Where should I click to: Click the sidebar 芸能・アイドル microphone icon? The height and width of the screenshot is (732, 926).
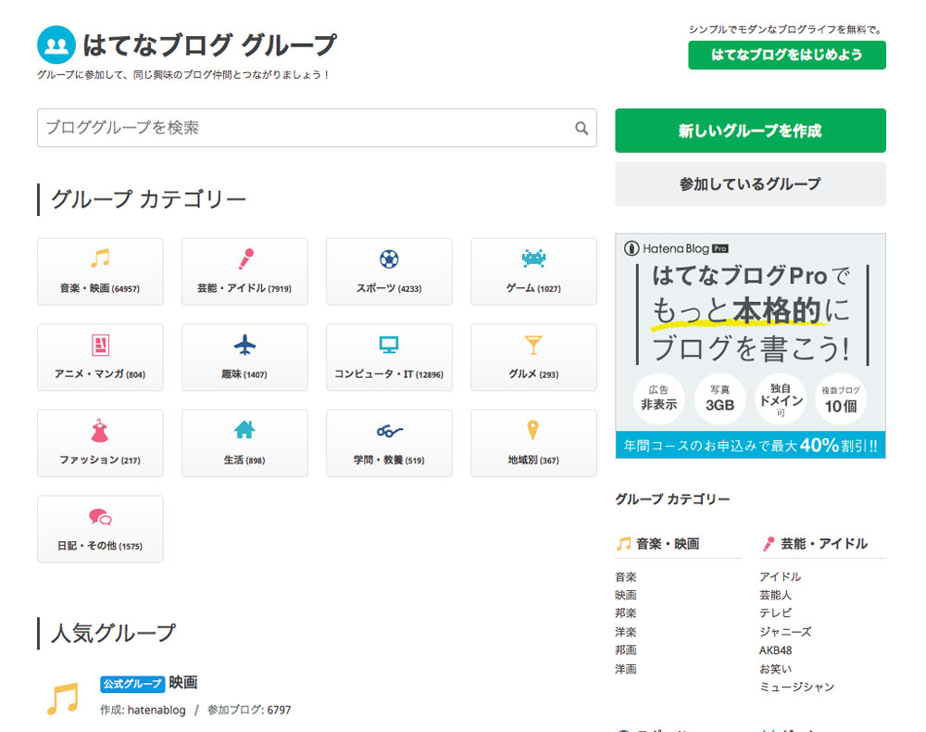pyautogui.click(x=769, y=544)
